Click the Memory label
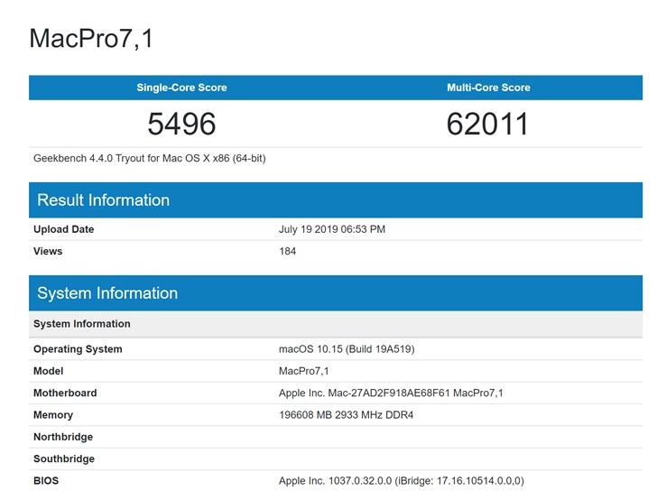 [53, 415]
